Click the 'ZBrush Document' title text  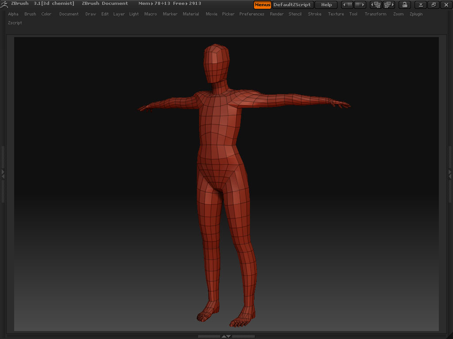105,4
